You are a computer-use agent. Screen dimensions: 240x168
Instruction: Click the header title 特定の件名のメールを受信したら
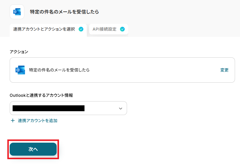click(64, 12)
